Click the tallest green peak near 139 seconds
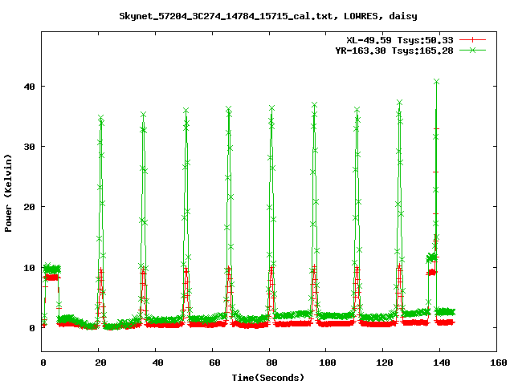This screenshot has height=385, width=514. pyautogui.click(x=436, y=82)
